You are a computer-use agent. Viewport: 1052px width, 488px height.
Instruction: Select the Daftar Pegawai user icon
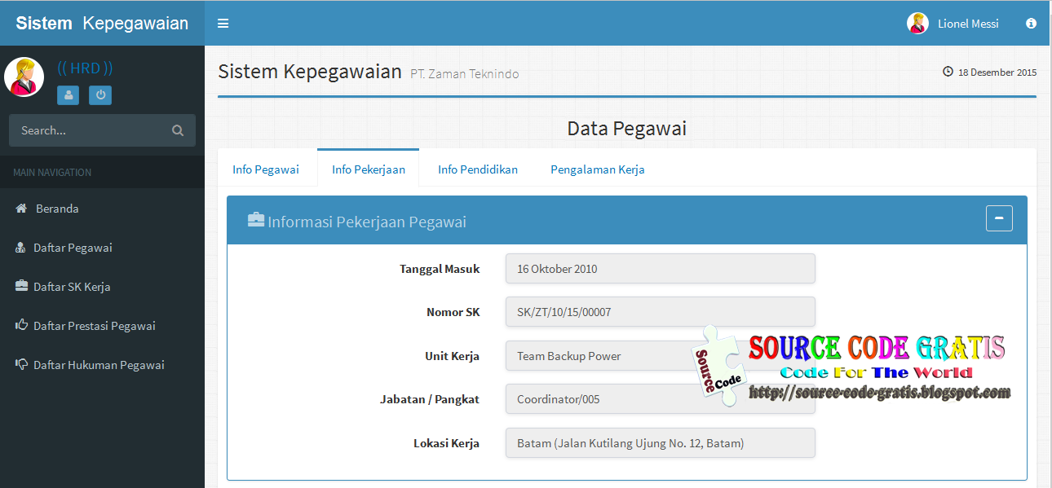point(20,248)
